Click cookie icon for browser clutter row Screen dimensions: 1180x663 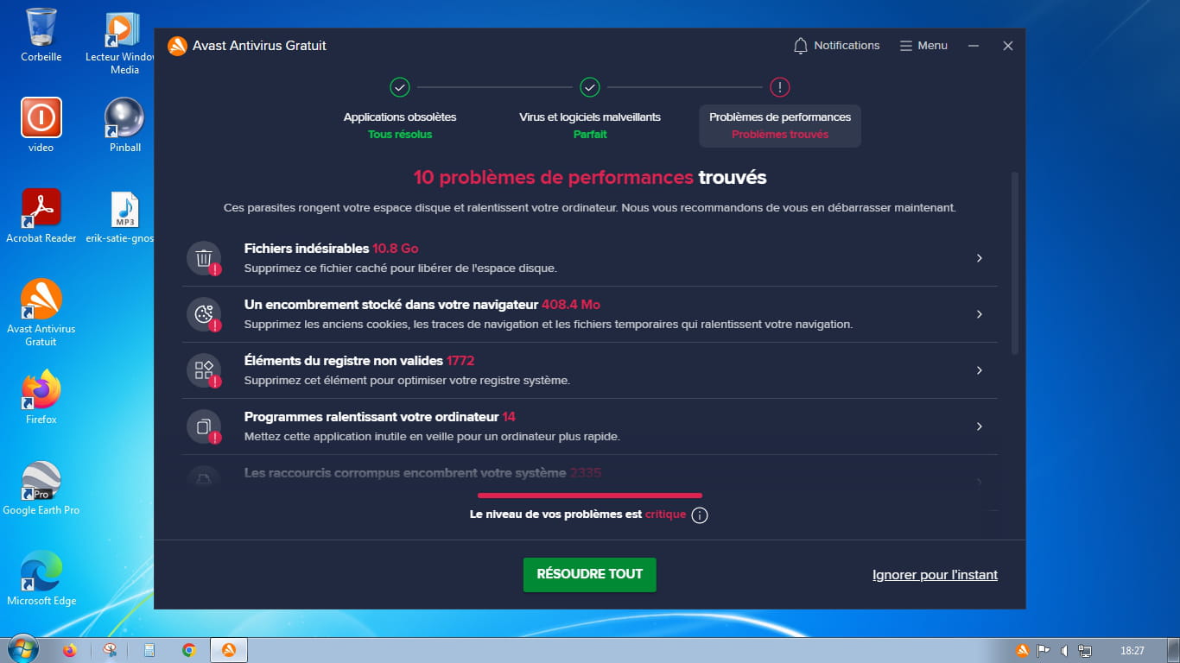tap(204, 314)
